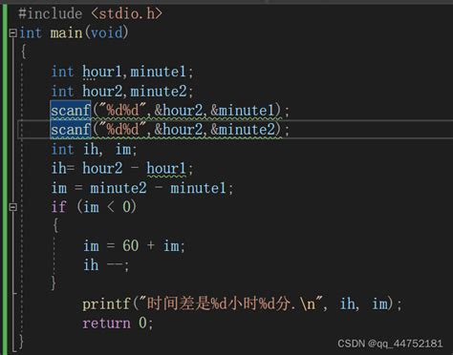The image size is (453, 355).
Task: Click the ih -- decrement statement
Action: click(106, 265)
